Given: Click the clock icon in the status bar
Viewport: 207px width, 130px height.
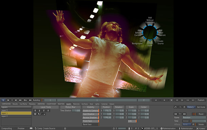Looking at the screenshot, I should (x=114, y=128).
